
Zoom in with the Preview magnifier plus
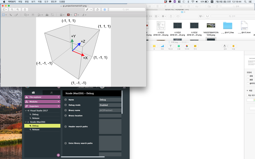(17, 10)
